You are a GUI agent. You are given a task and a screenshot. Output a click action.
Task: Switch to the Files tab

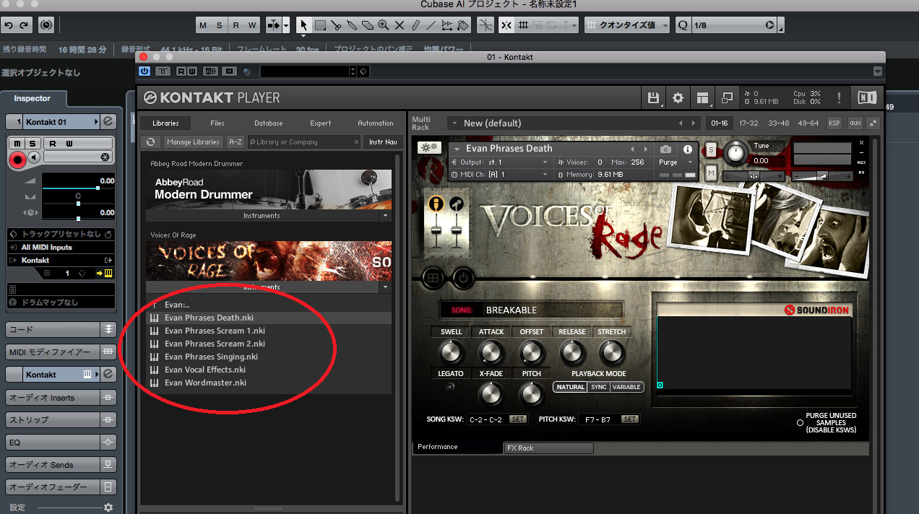click(217, 123)
